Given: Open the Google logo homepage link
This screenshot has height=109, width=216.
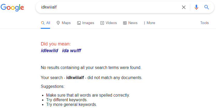Looking at the screenshot, I should [12, 7].
